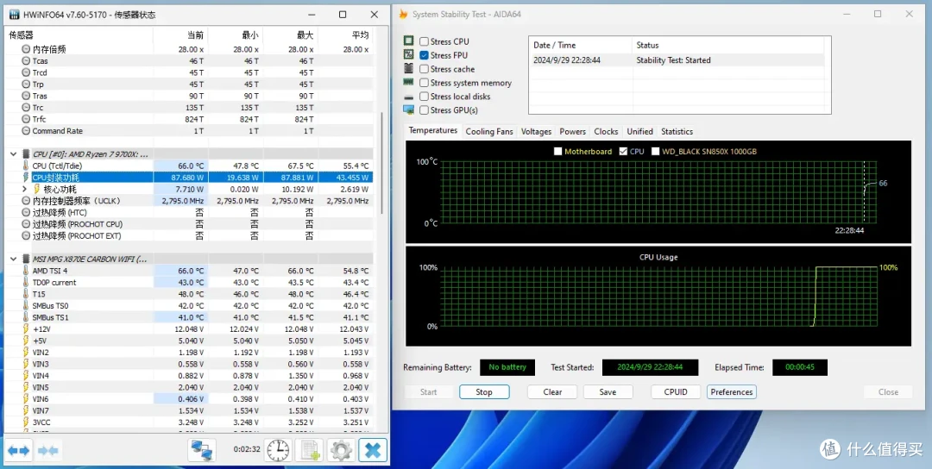Viewport: 932px width, 469px height.
Task: Enable the Stress cache checkbox
Action: click(x=424, y=69)
